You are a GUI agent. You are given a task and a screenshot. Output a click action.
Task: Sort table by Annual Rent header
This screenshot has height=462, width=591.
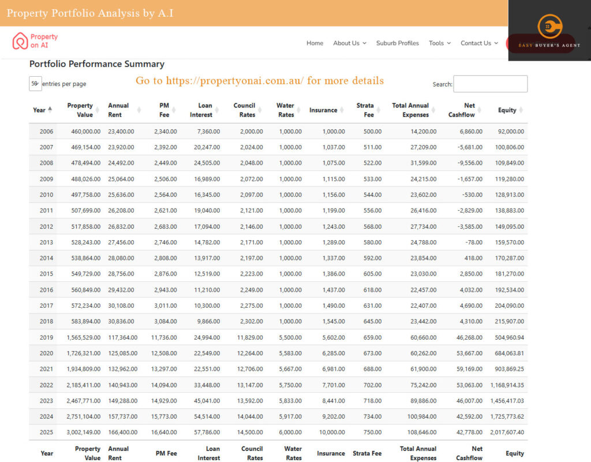pyautogui.click(x=118, y=110)
